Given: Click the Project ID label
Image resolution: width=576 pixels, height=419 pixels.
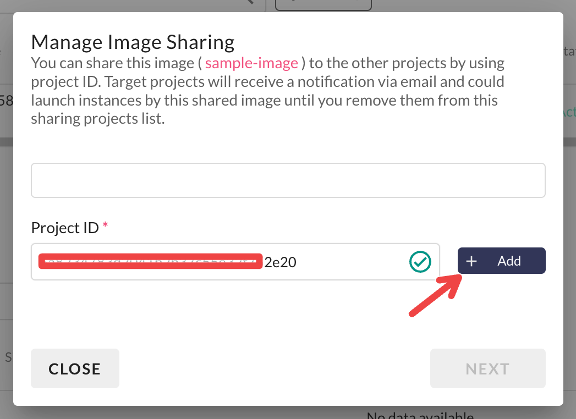Looking at the screenshot, I should click(x=65, y=228).
